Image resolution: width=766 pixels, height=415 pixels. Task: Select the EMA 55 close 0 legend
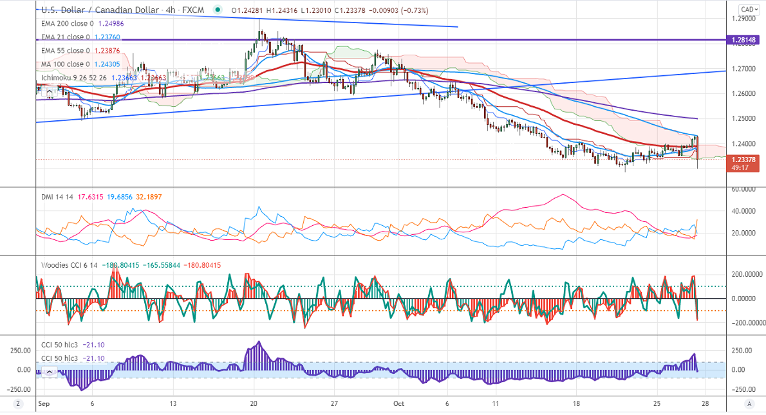(x=66, y=51)
